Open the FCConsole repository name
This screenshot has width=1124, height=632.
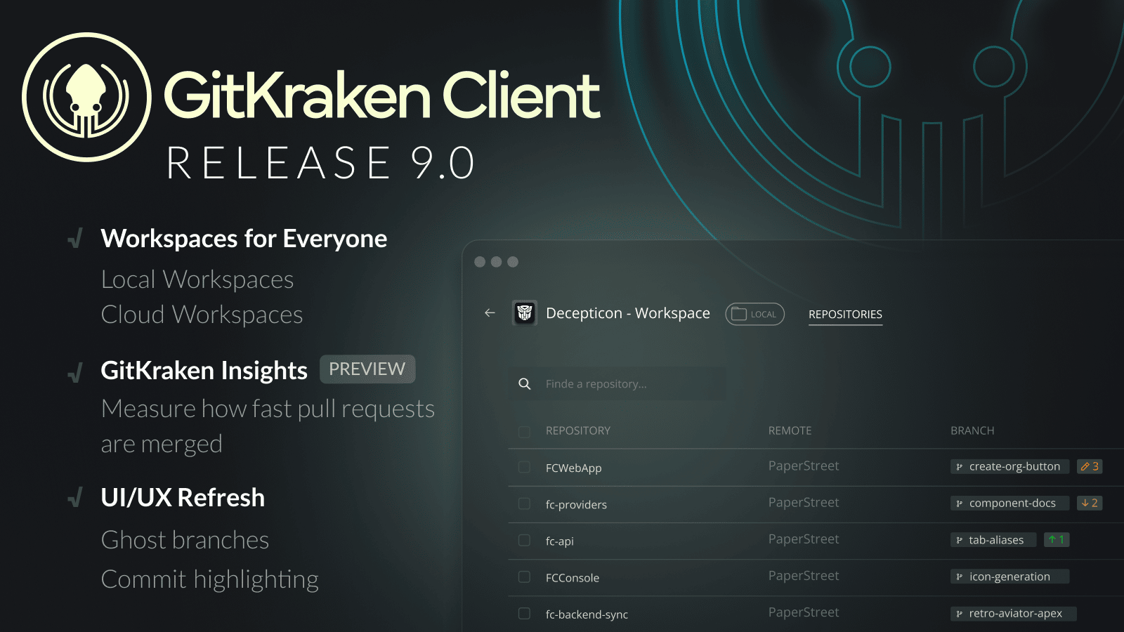572,578
